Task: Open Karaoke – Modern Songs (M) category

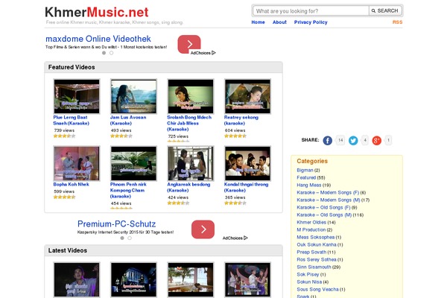Action: 329,200
